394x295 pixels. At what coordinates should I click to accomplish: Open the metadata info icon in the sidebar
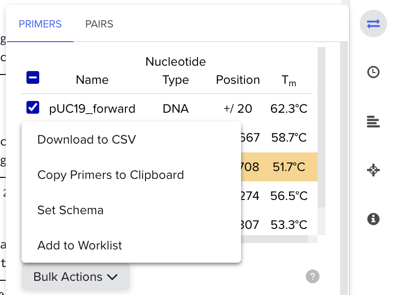[373, 219]
